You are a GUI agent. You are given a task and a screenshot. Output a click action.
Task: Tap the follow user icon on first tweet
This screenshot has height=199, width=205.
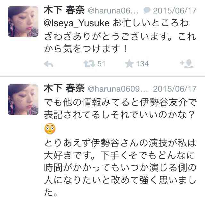coord(187,64)
